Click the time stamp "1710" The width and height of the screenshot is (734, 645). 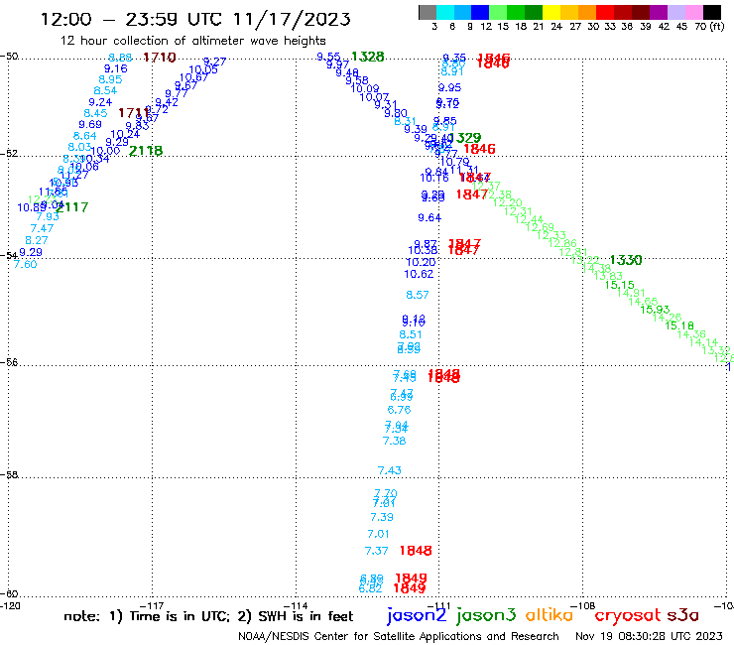[x=159, y=58]
